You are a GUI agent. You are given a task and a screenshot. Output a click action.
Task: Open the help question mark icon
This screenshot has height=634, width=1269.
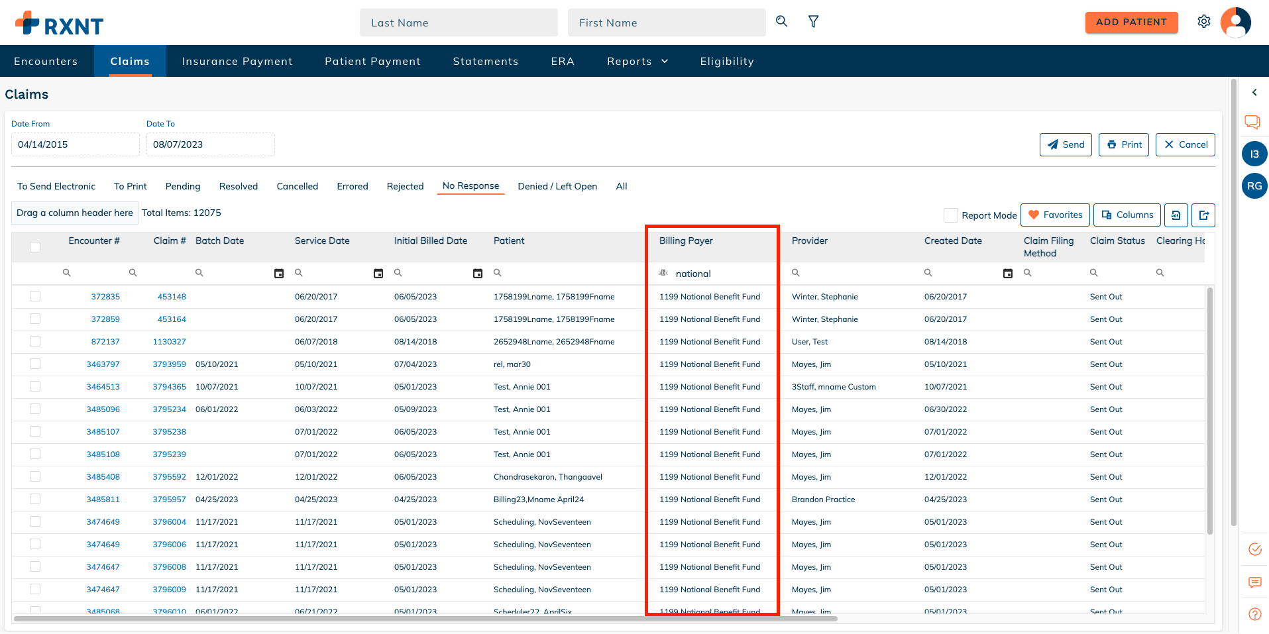point(1254,614)
